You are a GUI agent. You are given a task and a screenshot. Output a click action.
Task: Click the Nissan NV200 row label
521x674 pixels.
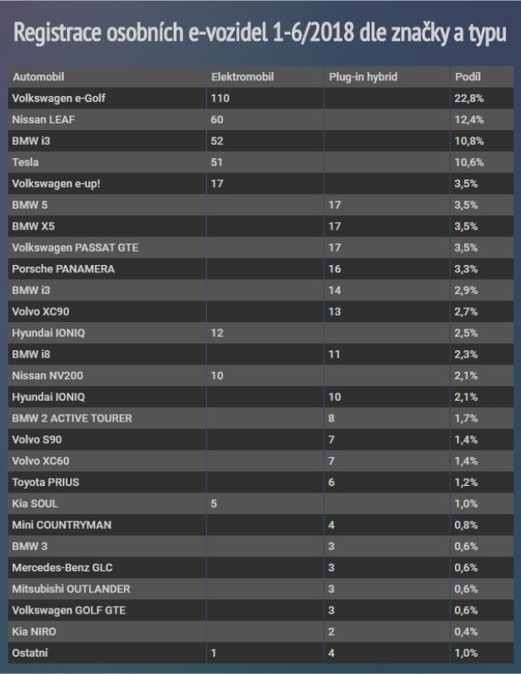point(47,375)
